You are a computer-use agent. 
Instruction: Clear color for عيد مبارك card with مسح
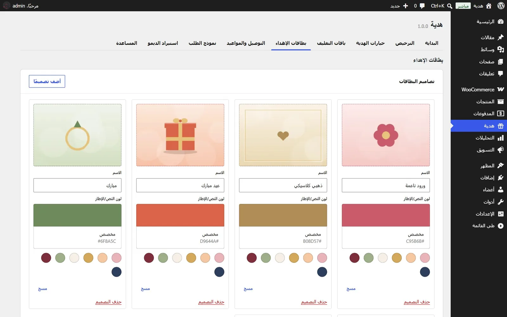point(145,289)
